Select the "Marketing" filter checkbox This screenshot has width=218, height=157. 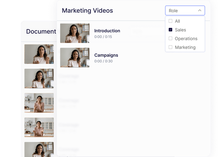[170, 47]
